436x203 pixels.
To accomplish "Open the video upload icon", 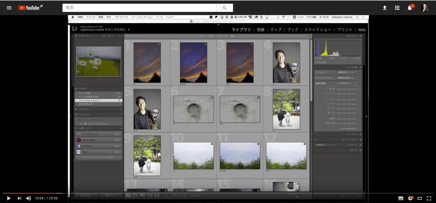I will (385, 8).
